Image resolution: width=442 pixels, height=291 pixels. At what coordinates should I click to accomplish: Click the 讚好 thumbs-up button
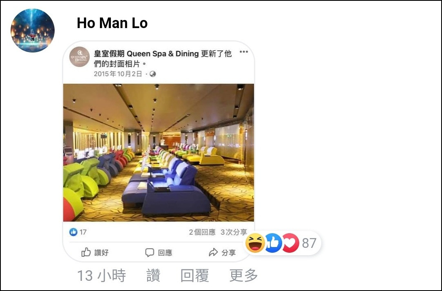pyautogui.click(x=95, y=252)
